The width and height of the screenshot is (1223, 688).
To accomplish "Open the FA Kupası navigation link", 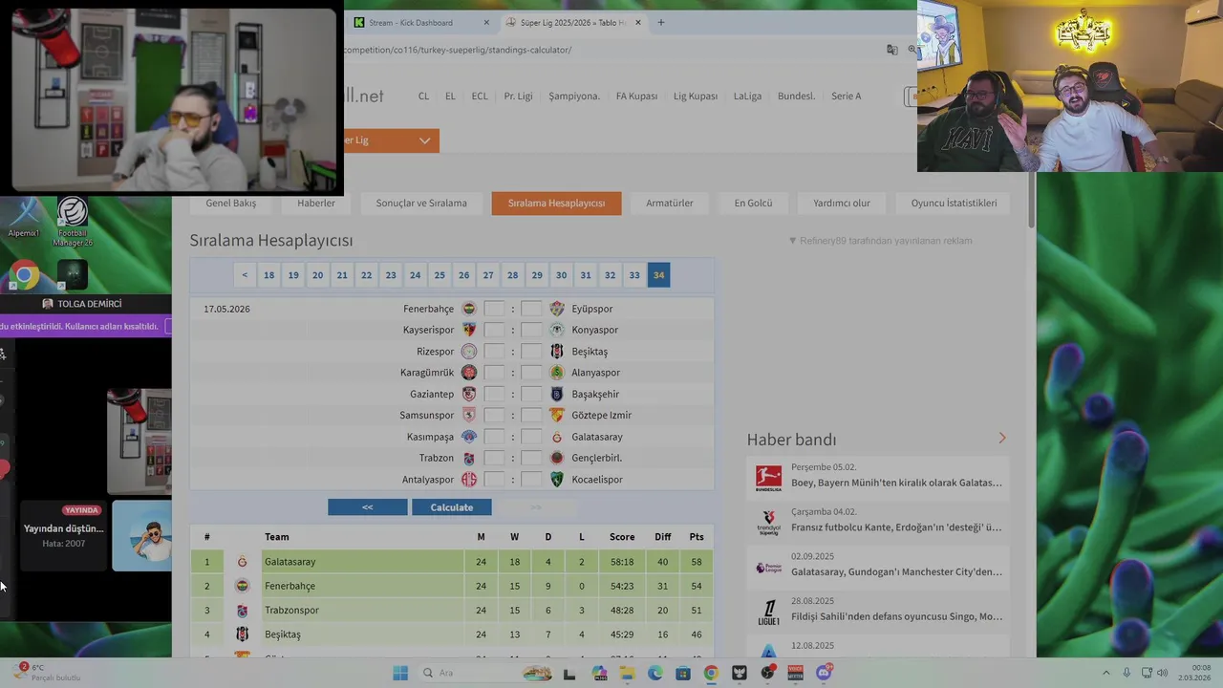I will (x=636, y=97).
